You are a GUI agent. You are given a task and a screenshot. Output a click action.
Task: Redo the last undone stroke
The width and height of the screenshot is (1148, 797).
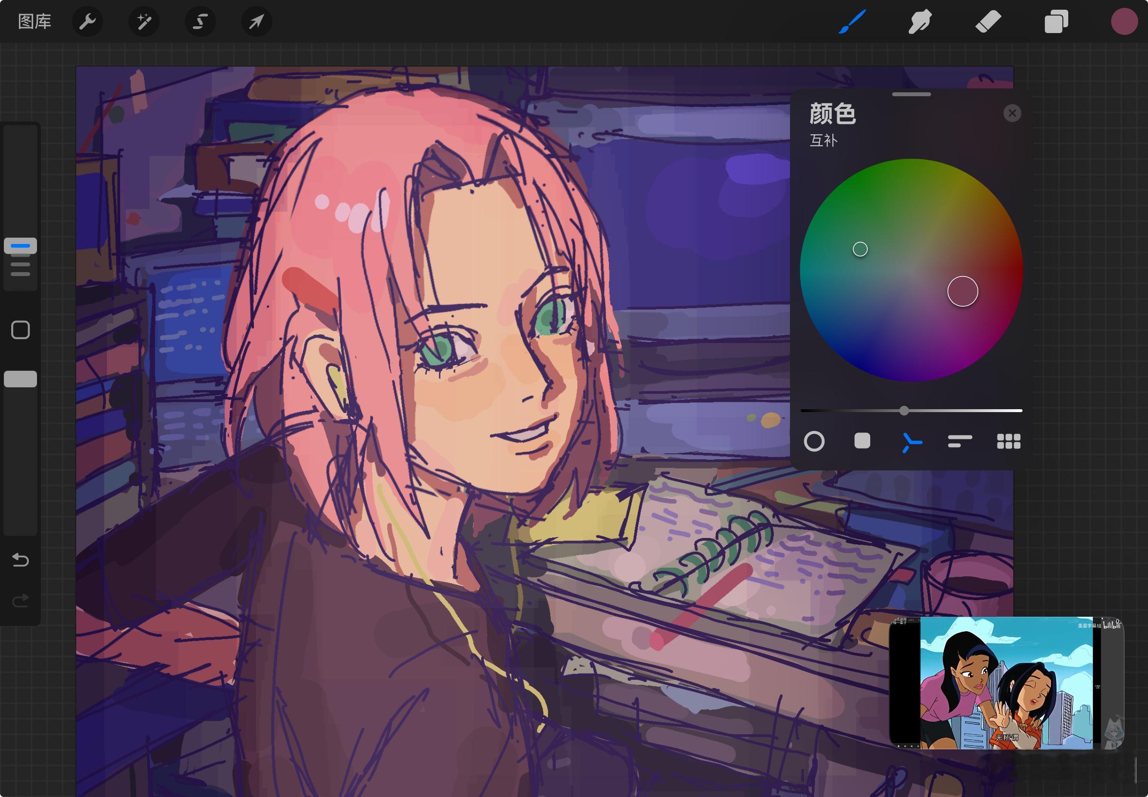pos(20,600)
